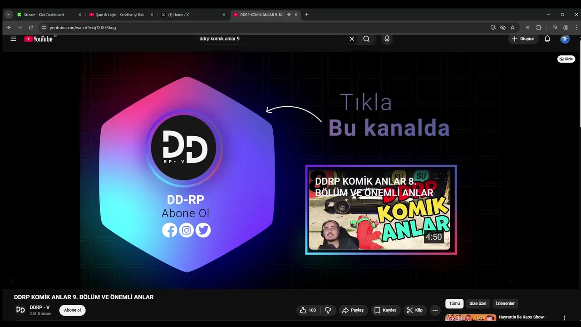Screen dimensions: 581x327
Task: Click the video title text
Action: [84, 297]
